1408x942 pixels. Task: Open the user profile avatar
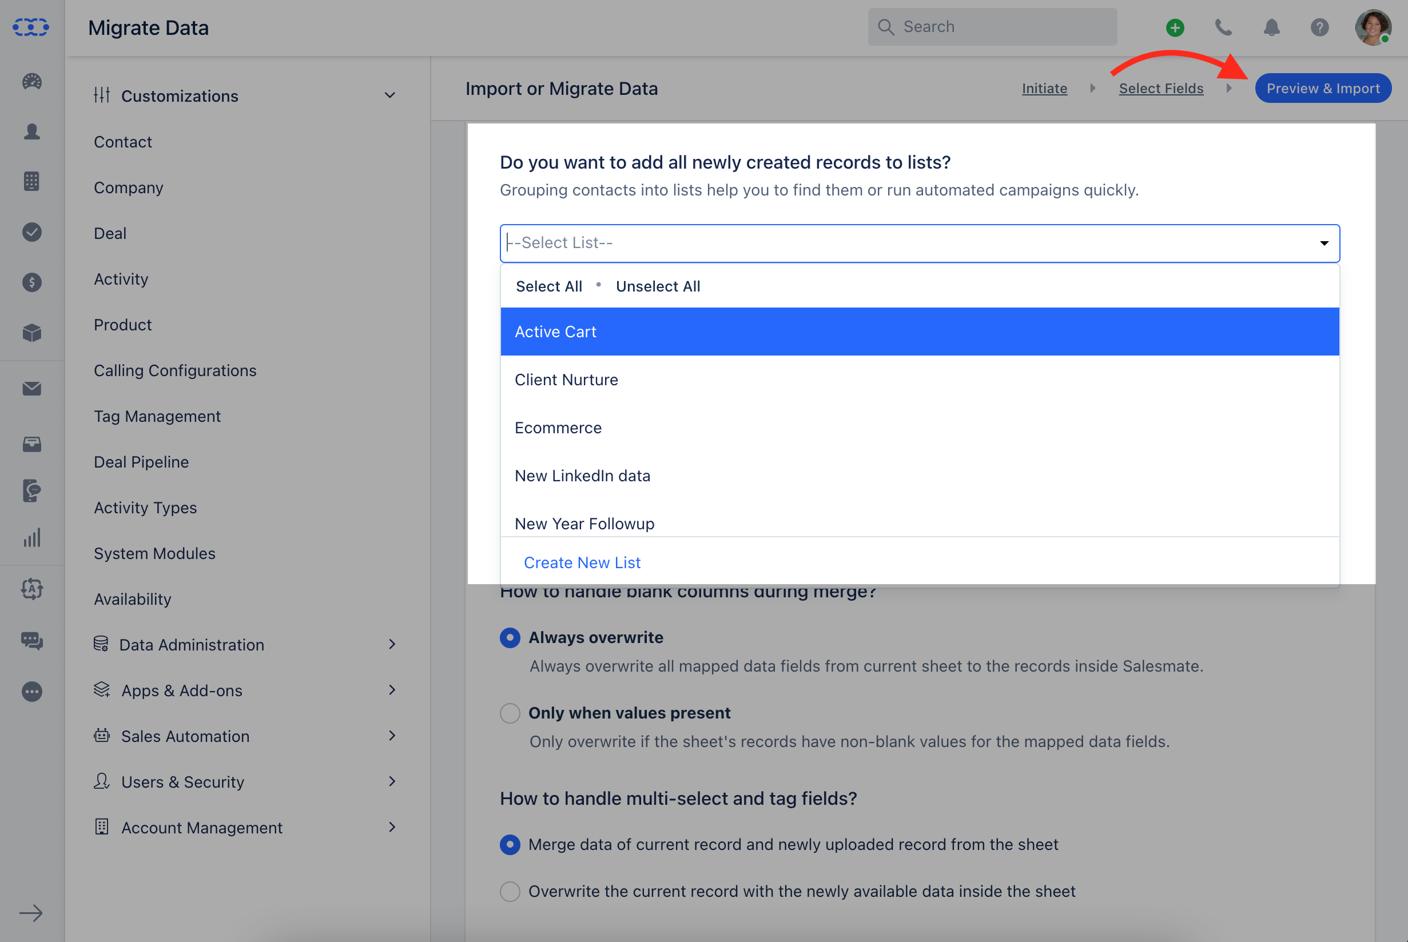pos(1373,27)
